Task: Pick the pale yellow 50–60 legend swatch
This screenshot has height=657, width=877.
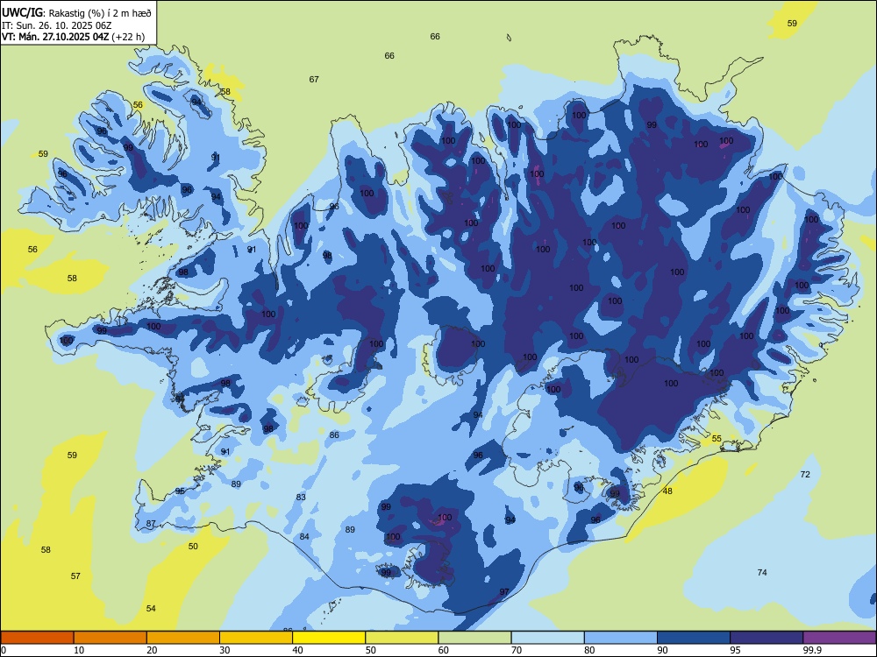Action: (x=402, y=638)
